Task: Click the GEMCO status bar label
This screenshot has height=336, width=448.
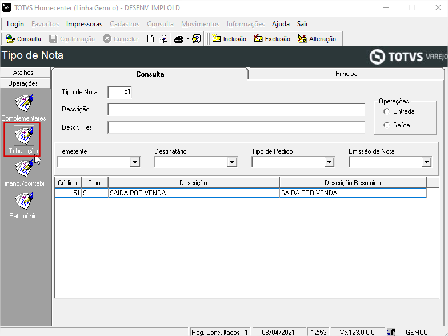Action: (417, 333)
